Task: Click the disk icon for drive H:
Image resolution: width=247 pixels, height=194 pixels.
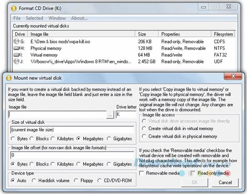Action: pyautogui.click(x=17, y=48)
